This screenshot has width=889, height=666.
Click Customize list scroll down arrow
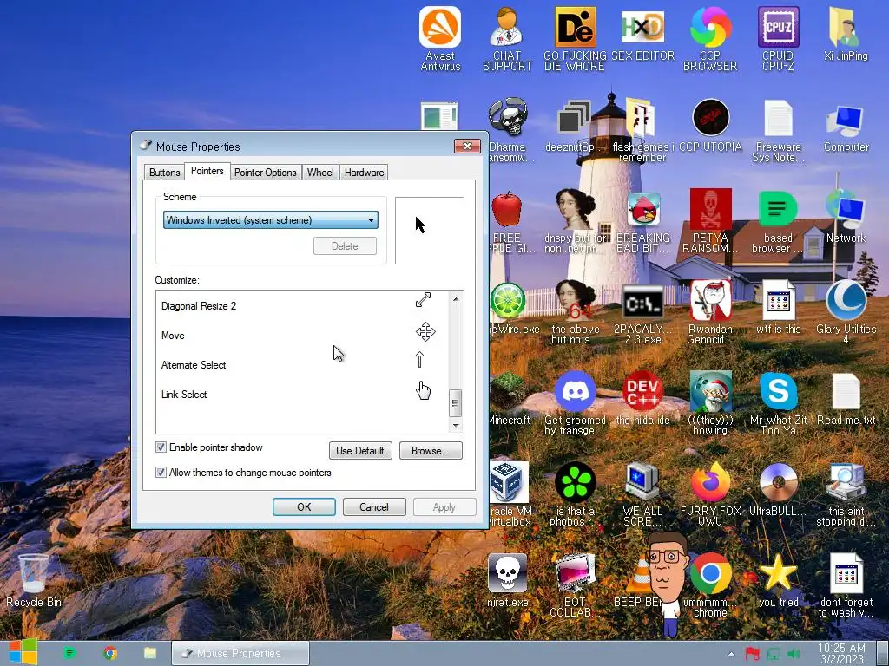(456, 426)
